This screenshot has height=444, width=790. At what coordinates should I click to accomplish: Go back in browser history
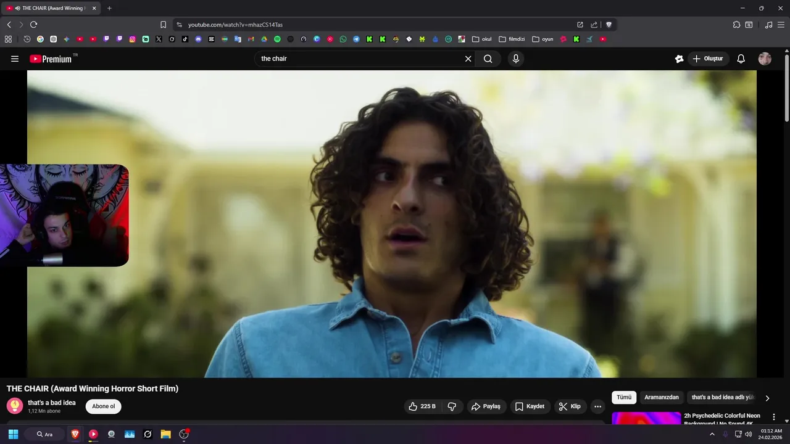[x=9, y=25]
